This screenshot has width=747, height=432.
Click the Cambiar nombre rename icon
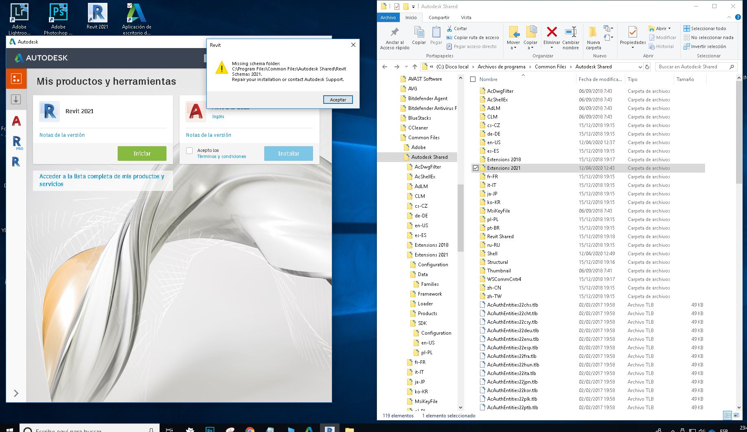[571, 32]
